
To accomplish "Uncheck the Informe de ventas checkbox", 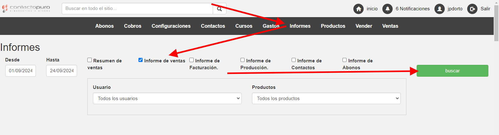I will tap(141, 60).
